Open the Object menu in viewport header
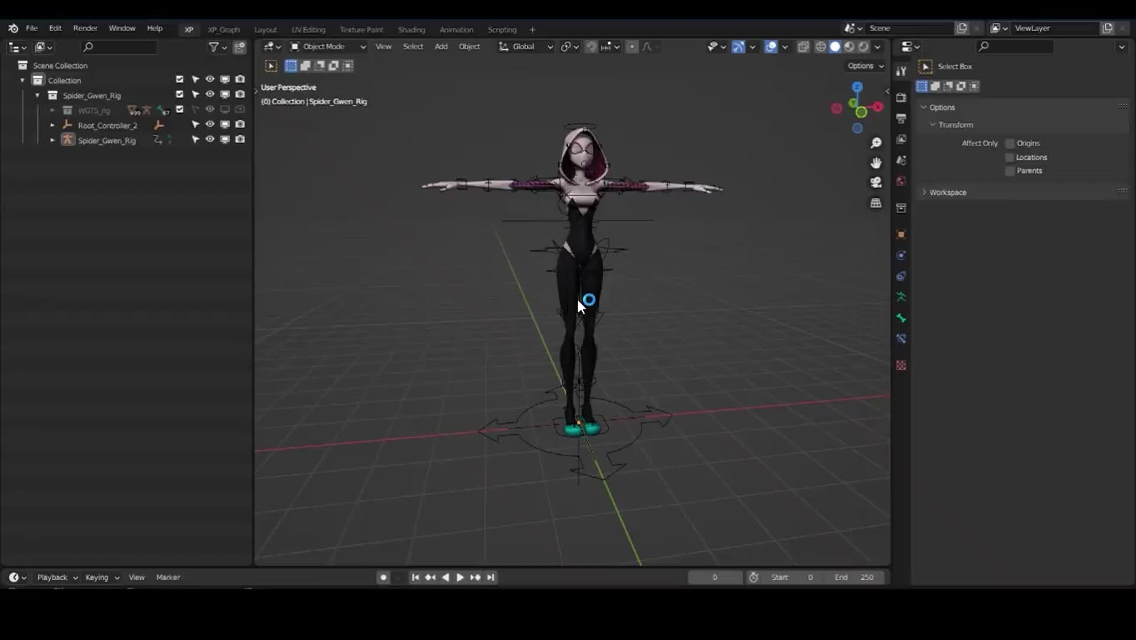Viewport: 1136px width, 640px height. pos(469,47)
